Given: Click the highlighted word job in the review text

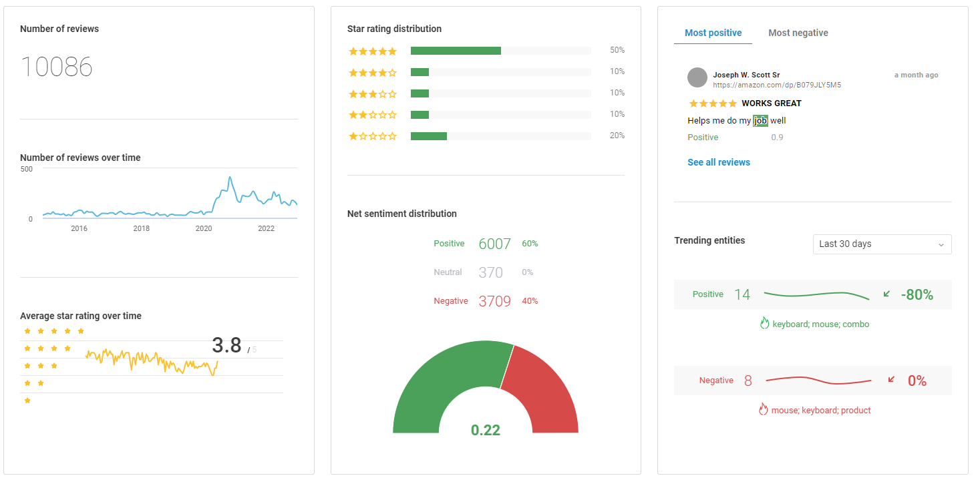Looking at the screenshot, I should (x=761, y=121).
